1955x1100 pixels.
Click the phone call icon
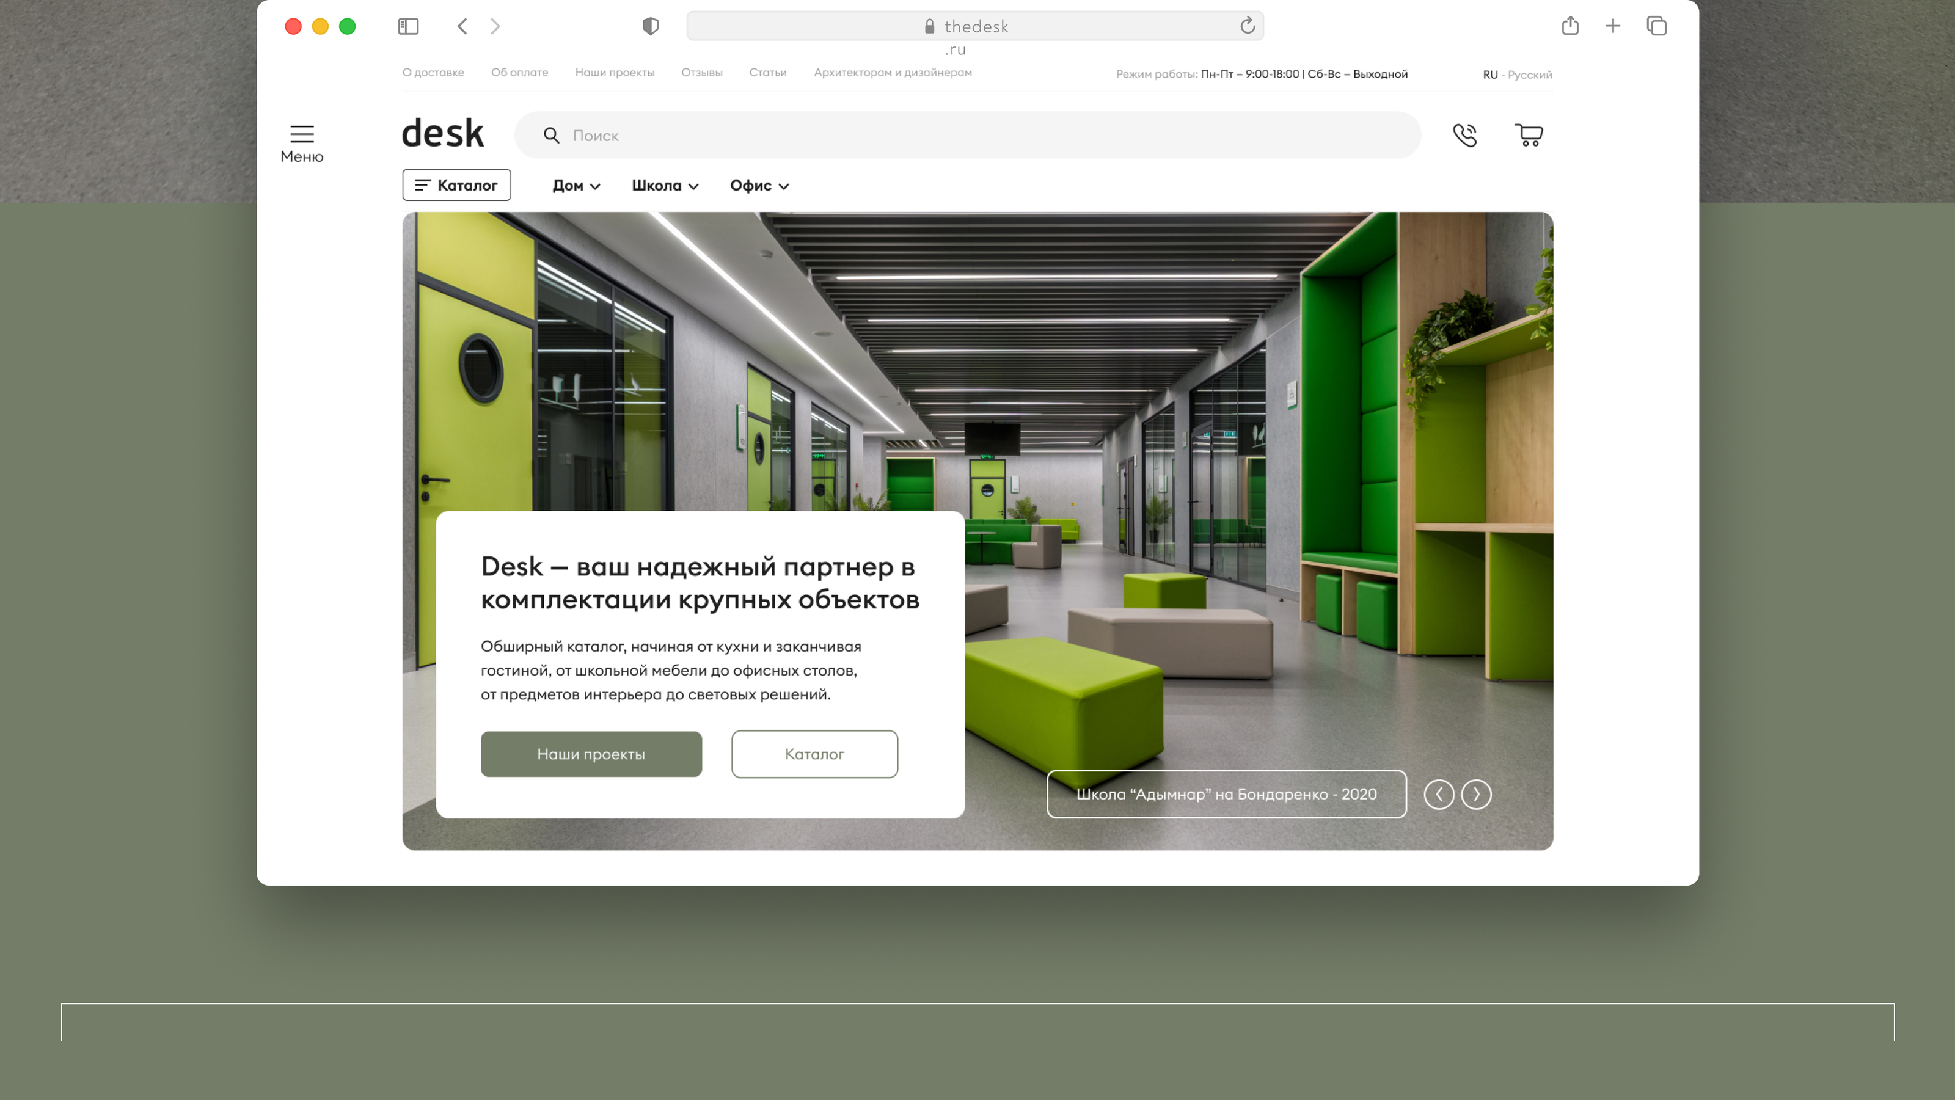tap(1464, 135)
